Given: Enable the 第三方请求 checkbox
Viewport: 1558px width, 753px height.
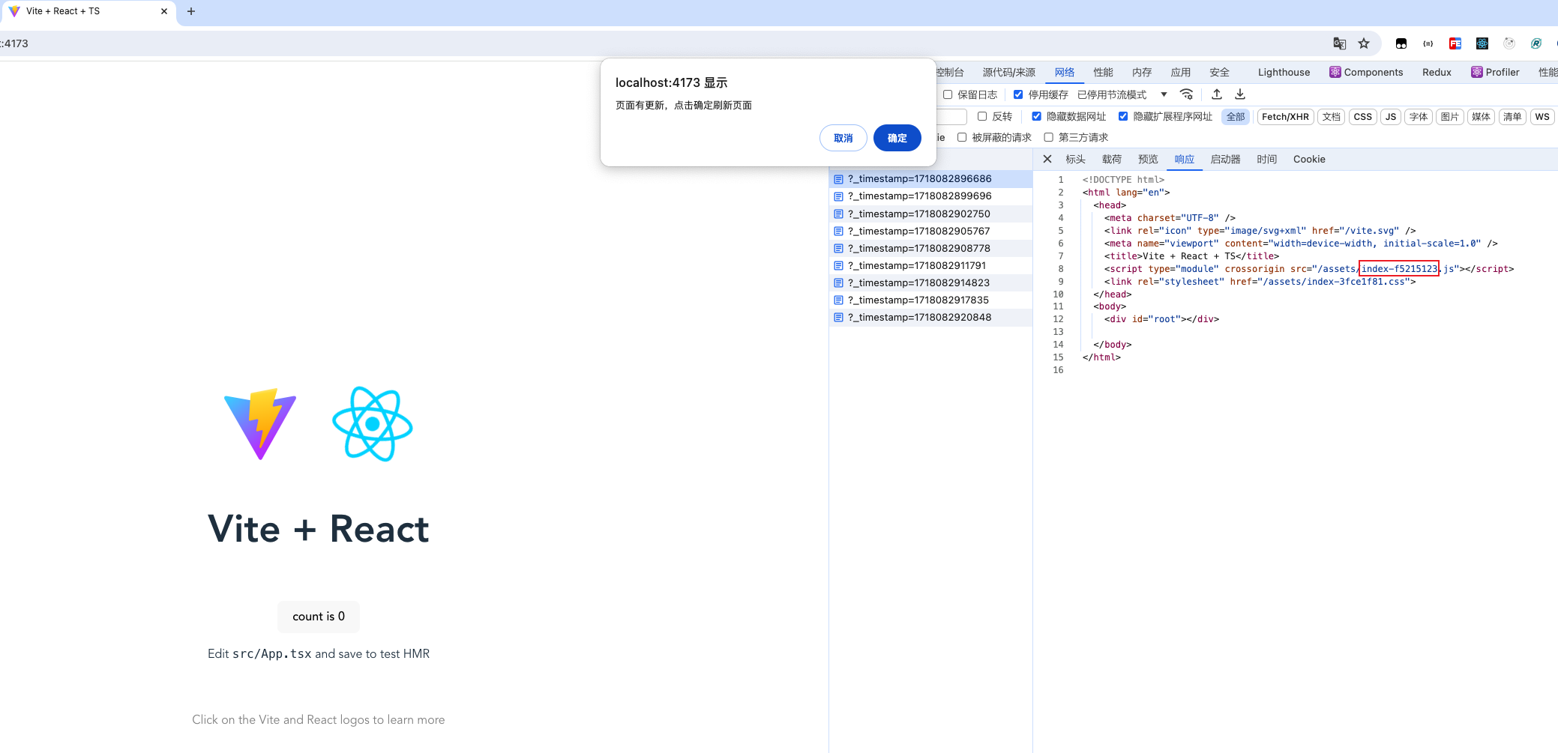Looking at the screenshot, I should tap(1049, 137).
